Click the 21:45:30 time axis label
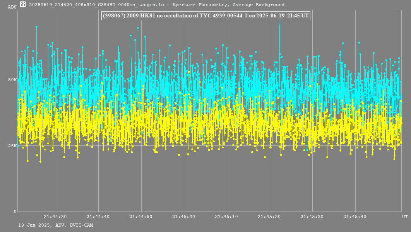411x232 pixels. [312, 217]
